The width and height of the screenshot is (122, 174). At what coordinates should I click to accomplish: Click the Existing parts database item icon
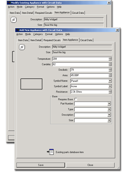pos(50,152)
